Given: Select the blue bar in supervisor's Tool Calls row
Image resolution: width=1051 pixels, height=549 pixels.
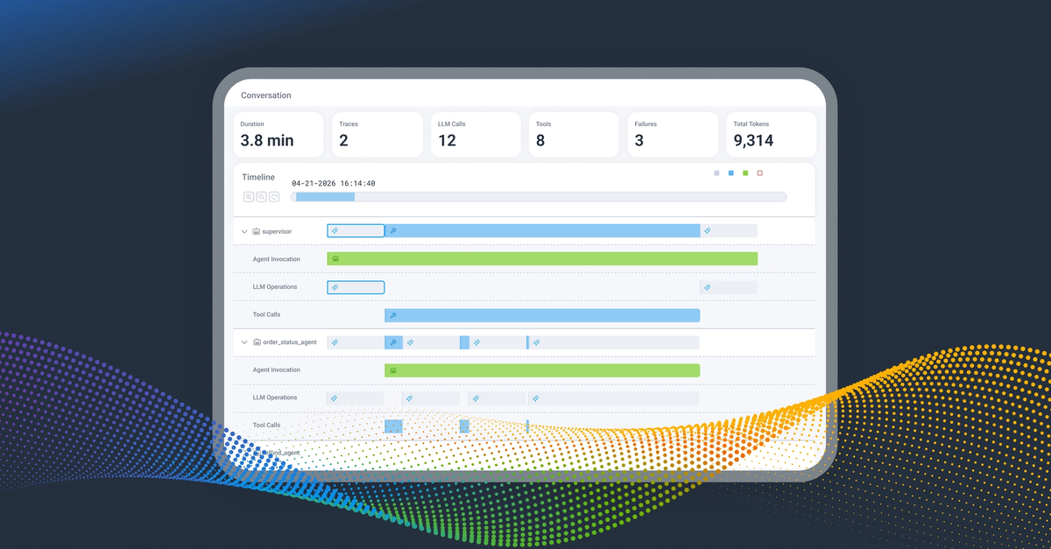Looking at the screenshot, I should [542, 315].
